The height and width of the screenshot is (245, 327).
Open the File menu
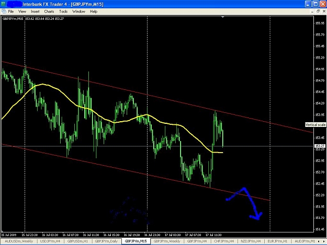(x=11, y=11)
